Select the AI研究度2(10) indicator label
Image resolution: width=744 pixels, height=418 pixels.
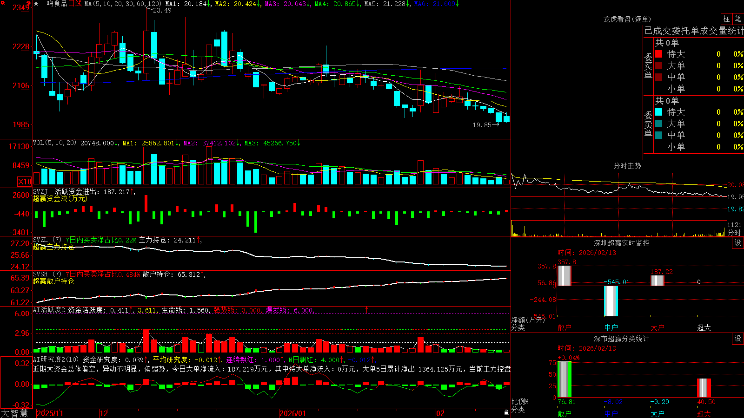(56, 359)
